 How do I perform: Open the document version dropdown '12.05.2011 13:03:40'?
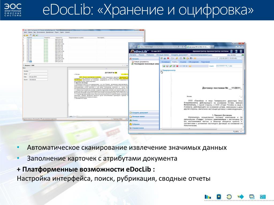(x=229, y=58)
